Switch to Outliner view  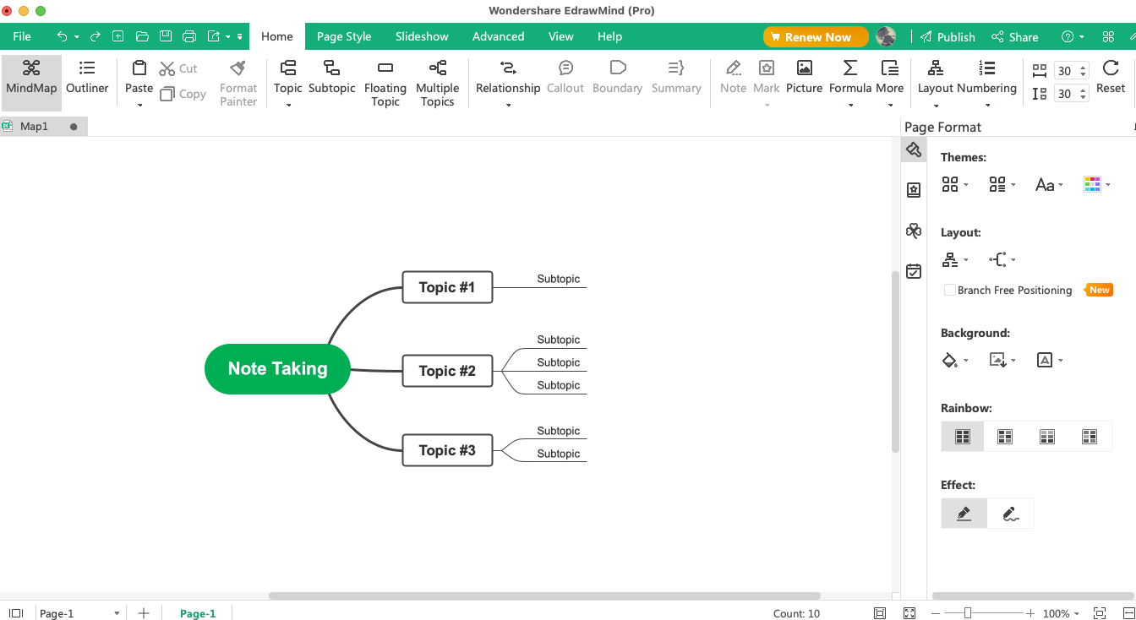click(x=87, y=78)
